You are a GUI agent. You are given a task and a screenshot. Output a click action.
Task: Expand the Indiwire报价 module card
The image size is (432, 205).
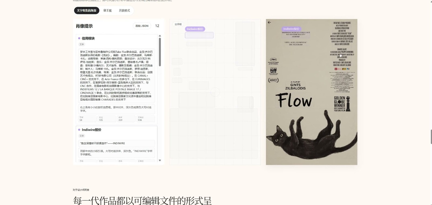[x=116, y=130]
